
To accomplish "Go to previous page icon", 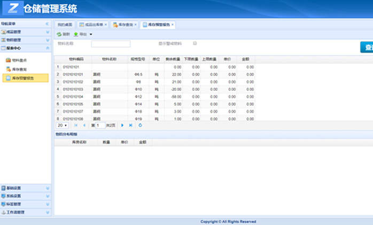I will [x=84, y=126].
